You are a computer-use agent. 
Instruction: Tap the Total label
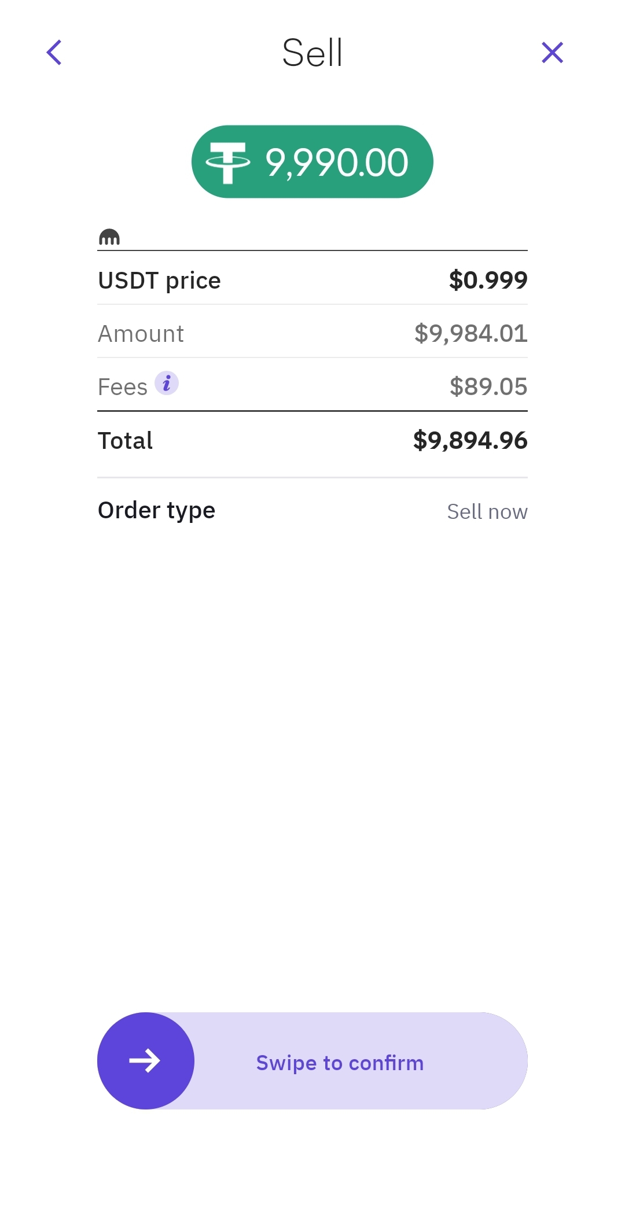(125, 441)
